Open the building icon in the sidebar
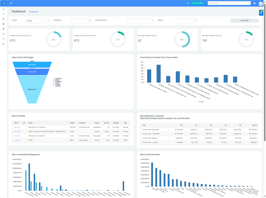Viewport: 266px width, 198px height. pos(3,29)
